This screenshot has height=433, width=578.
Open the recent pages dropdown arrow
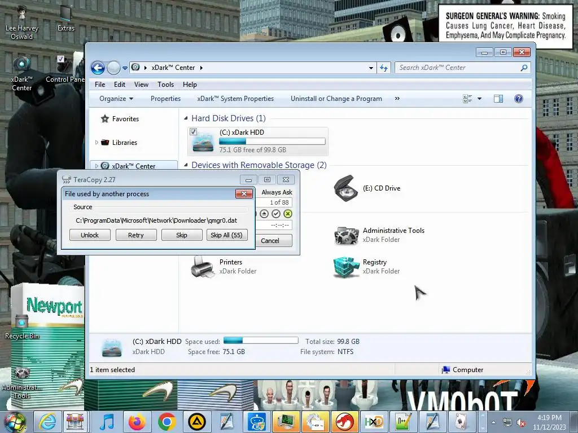pos(125,68)
